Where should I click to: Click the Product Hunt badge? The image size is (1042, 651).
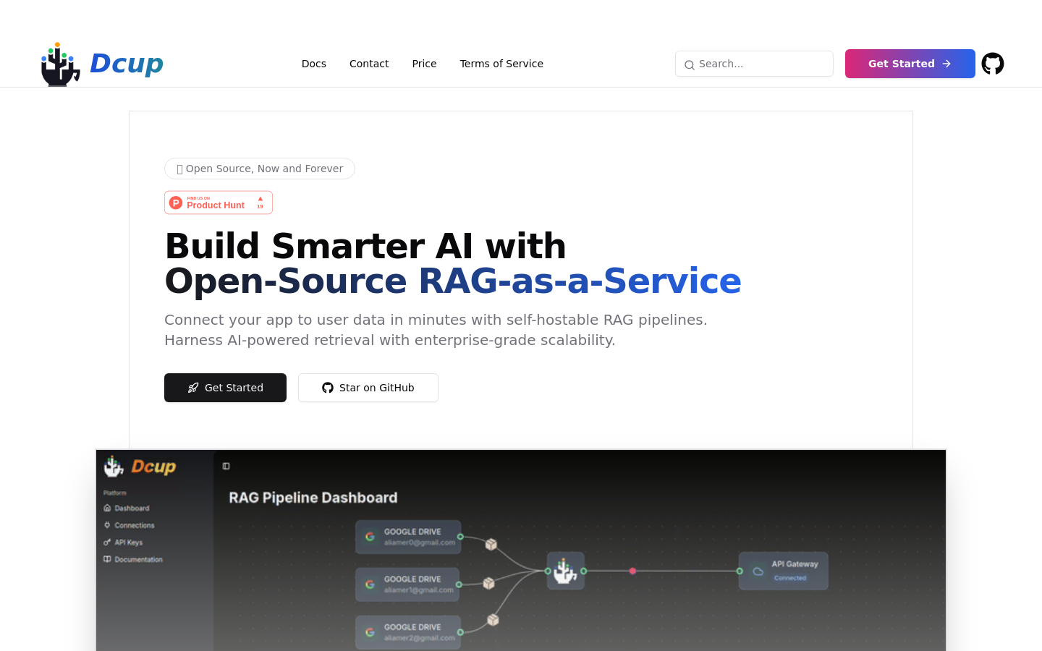[x=219, y=203]
